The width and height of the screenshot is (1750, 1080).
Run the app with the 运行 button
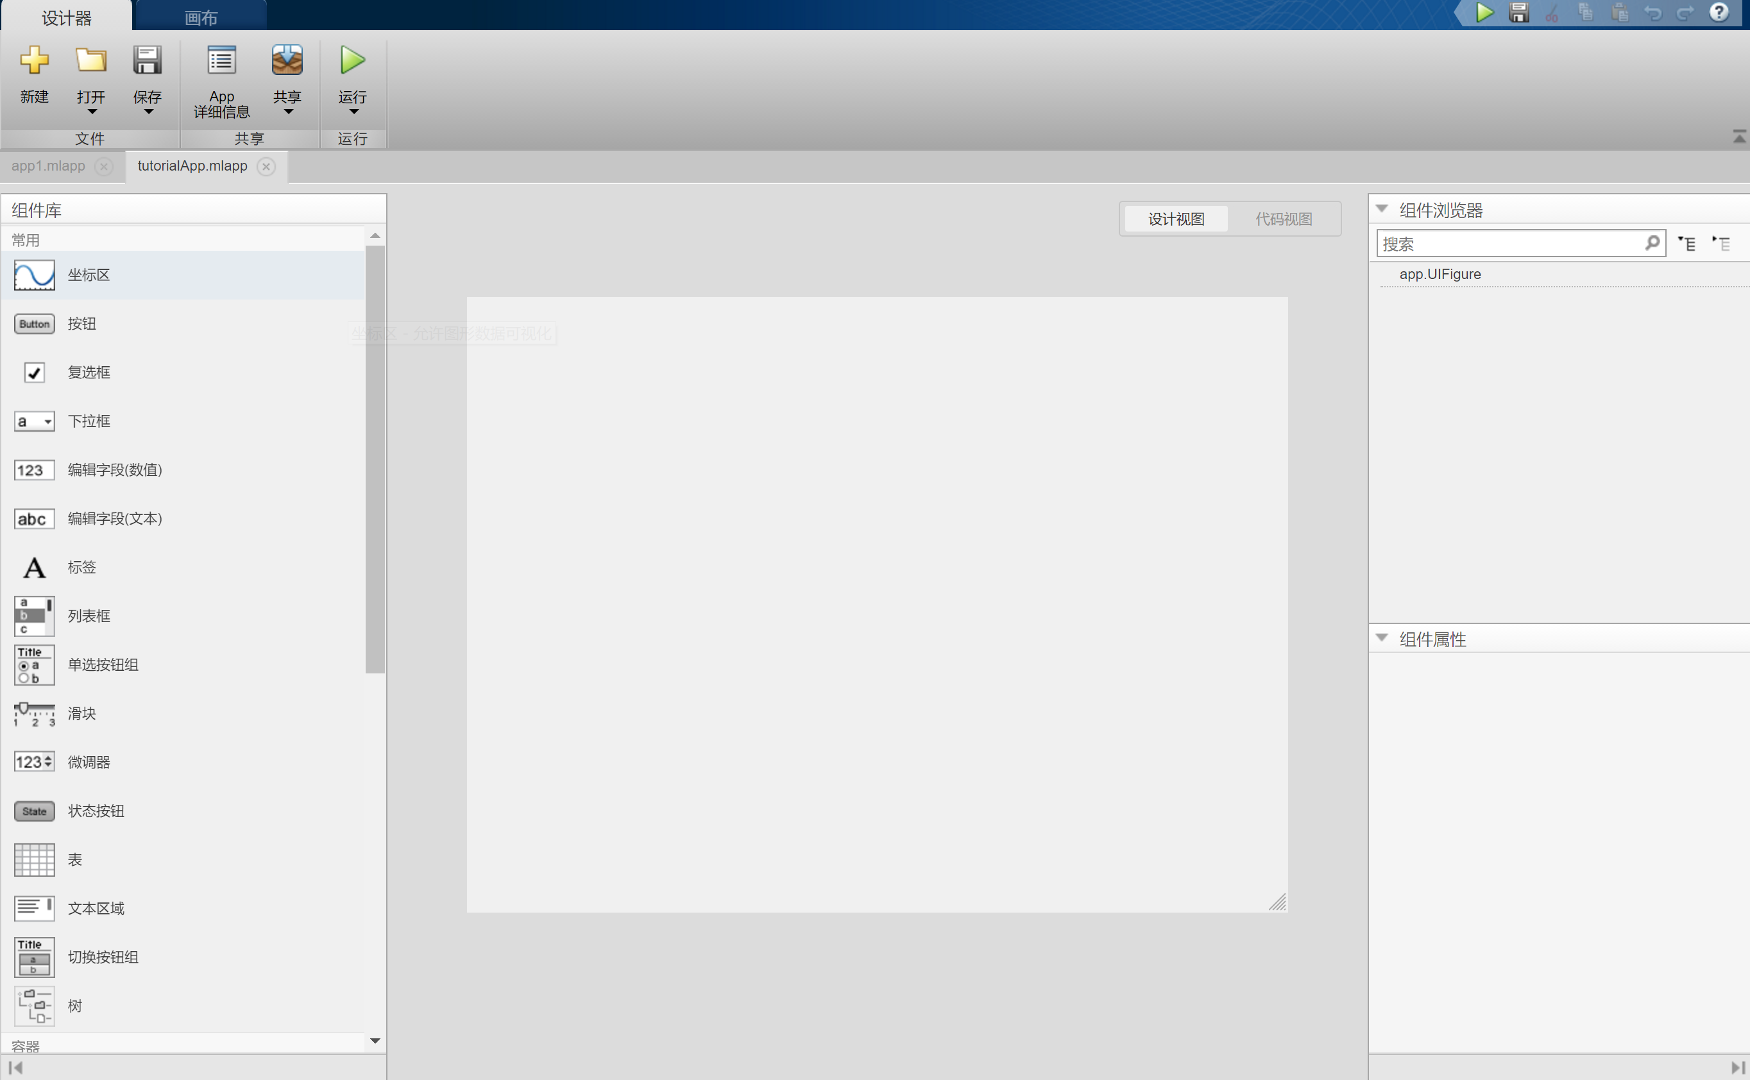(x=352, y=79)
